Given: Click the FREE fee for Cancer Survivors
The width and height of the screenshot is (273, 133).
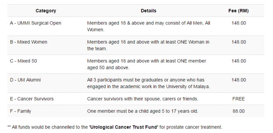Looking at the screenshot, I should [x=239, y=99].
